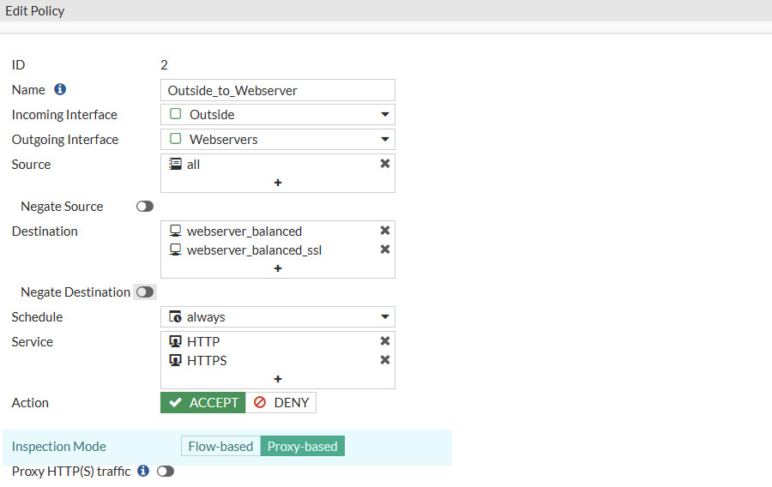Click the policy Name input field
The height and width of the screenshot is (487, 772).
(x=278, y=90)
